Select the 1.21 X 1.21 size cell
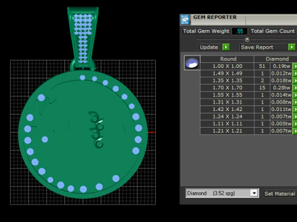 (227, 131)
